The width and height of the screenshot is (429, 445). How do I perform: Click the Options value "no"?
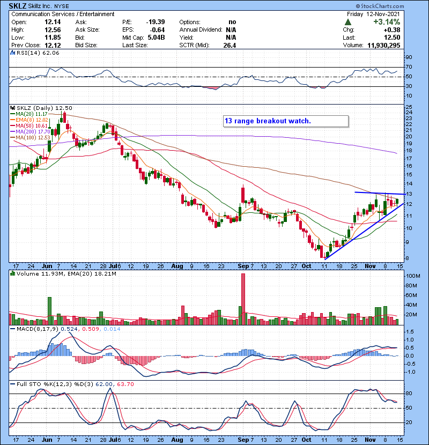[x=232, y=22]
